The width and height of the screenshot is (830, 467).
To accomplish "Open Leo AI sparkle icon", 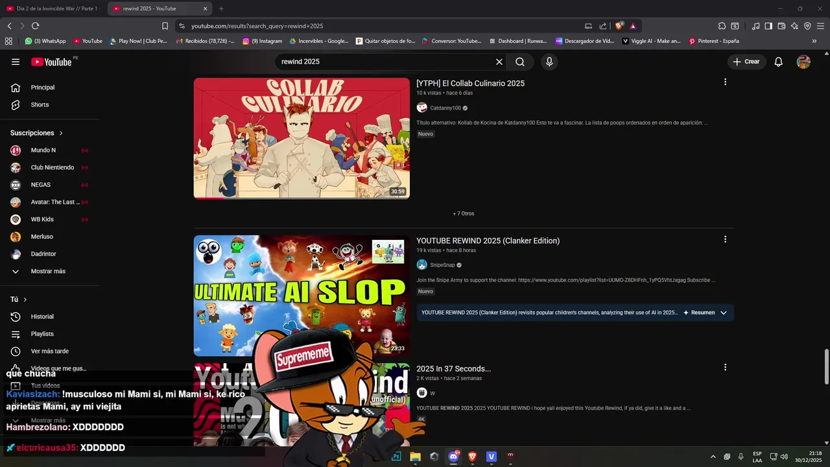I will (794, 26).
